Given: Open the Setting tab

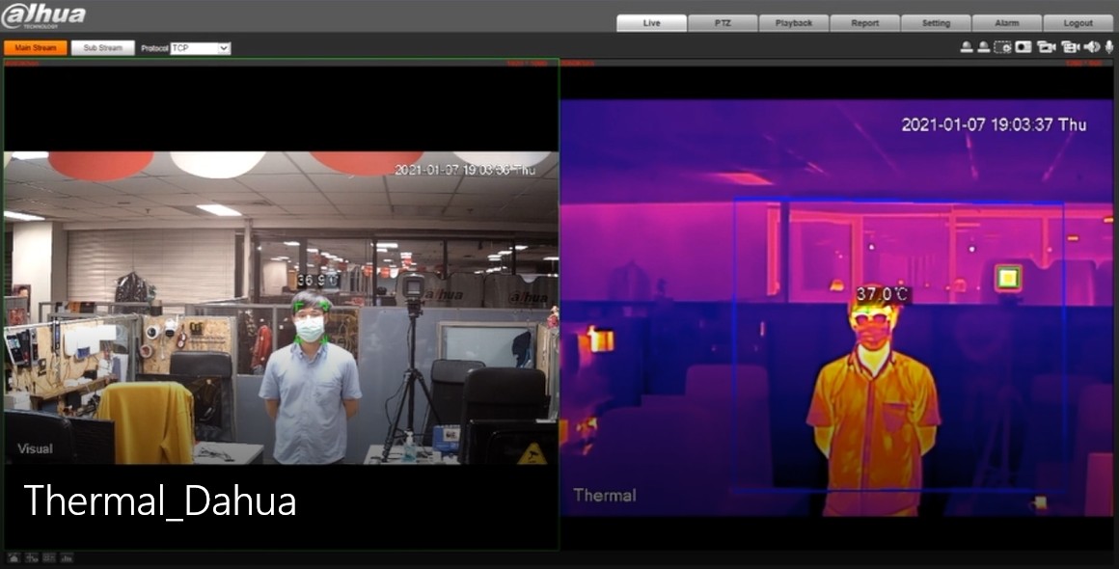Looking at the screenshot, I should pos(936,23).
